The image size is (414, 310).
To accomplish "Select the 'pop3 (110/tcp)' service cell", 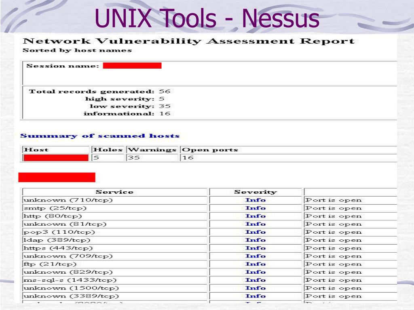I will (115, 232).
